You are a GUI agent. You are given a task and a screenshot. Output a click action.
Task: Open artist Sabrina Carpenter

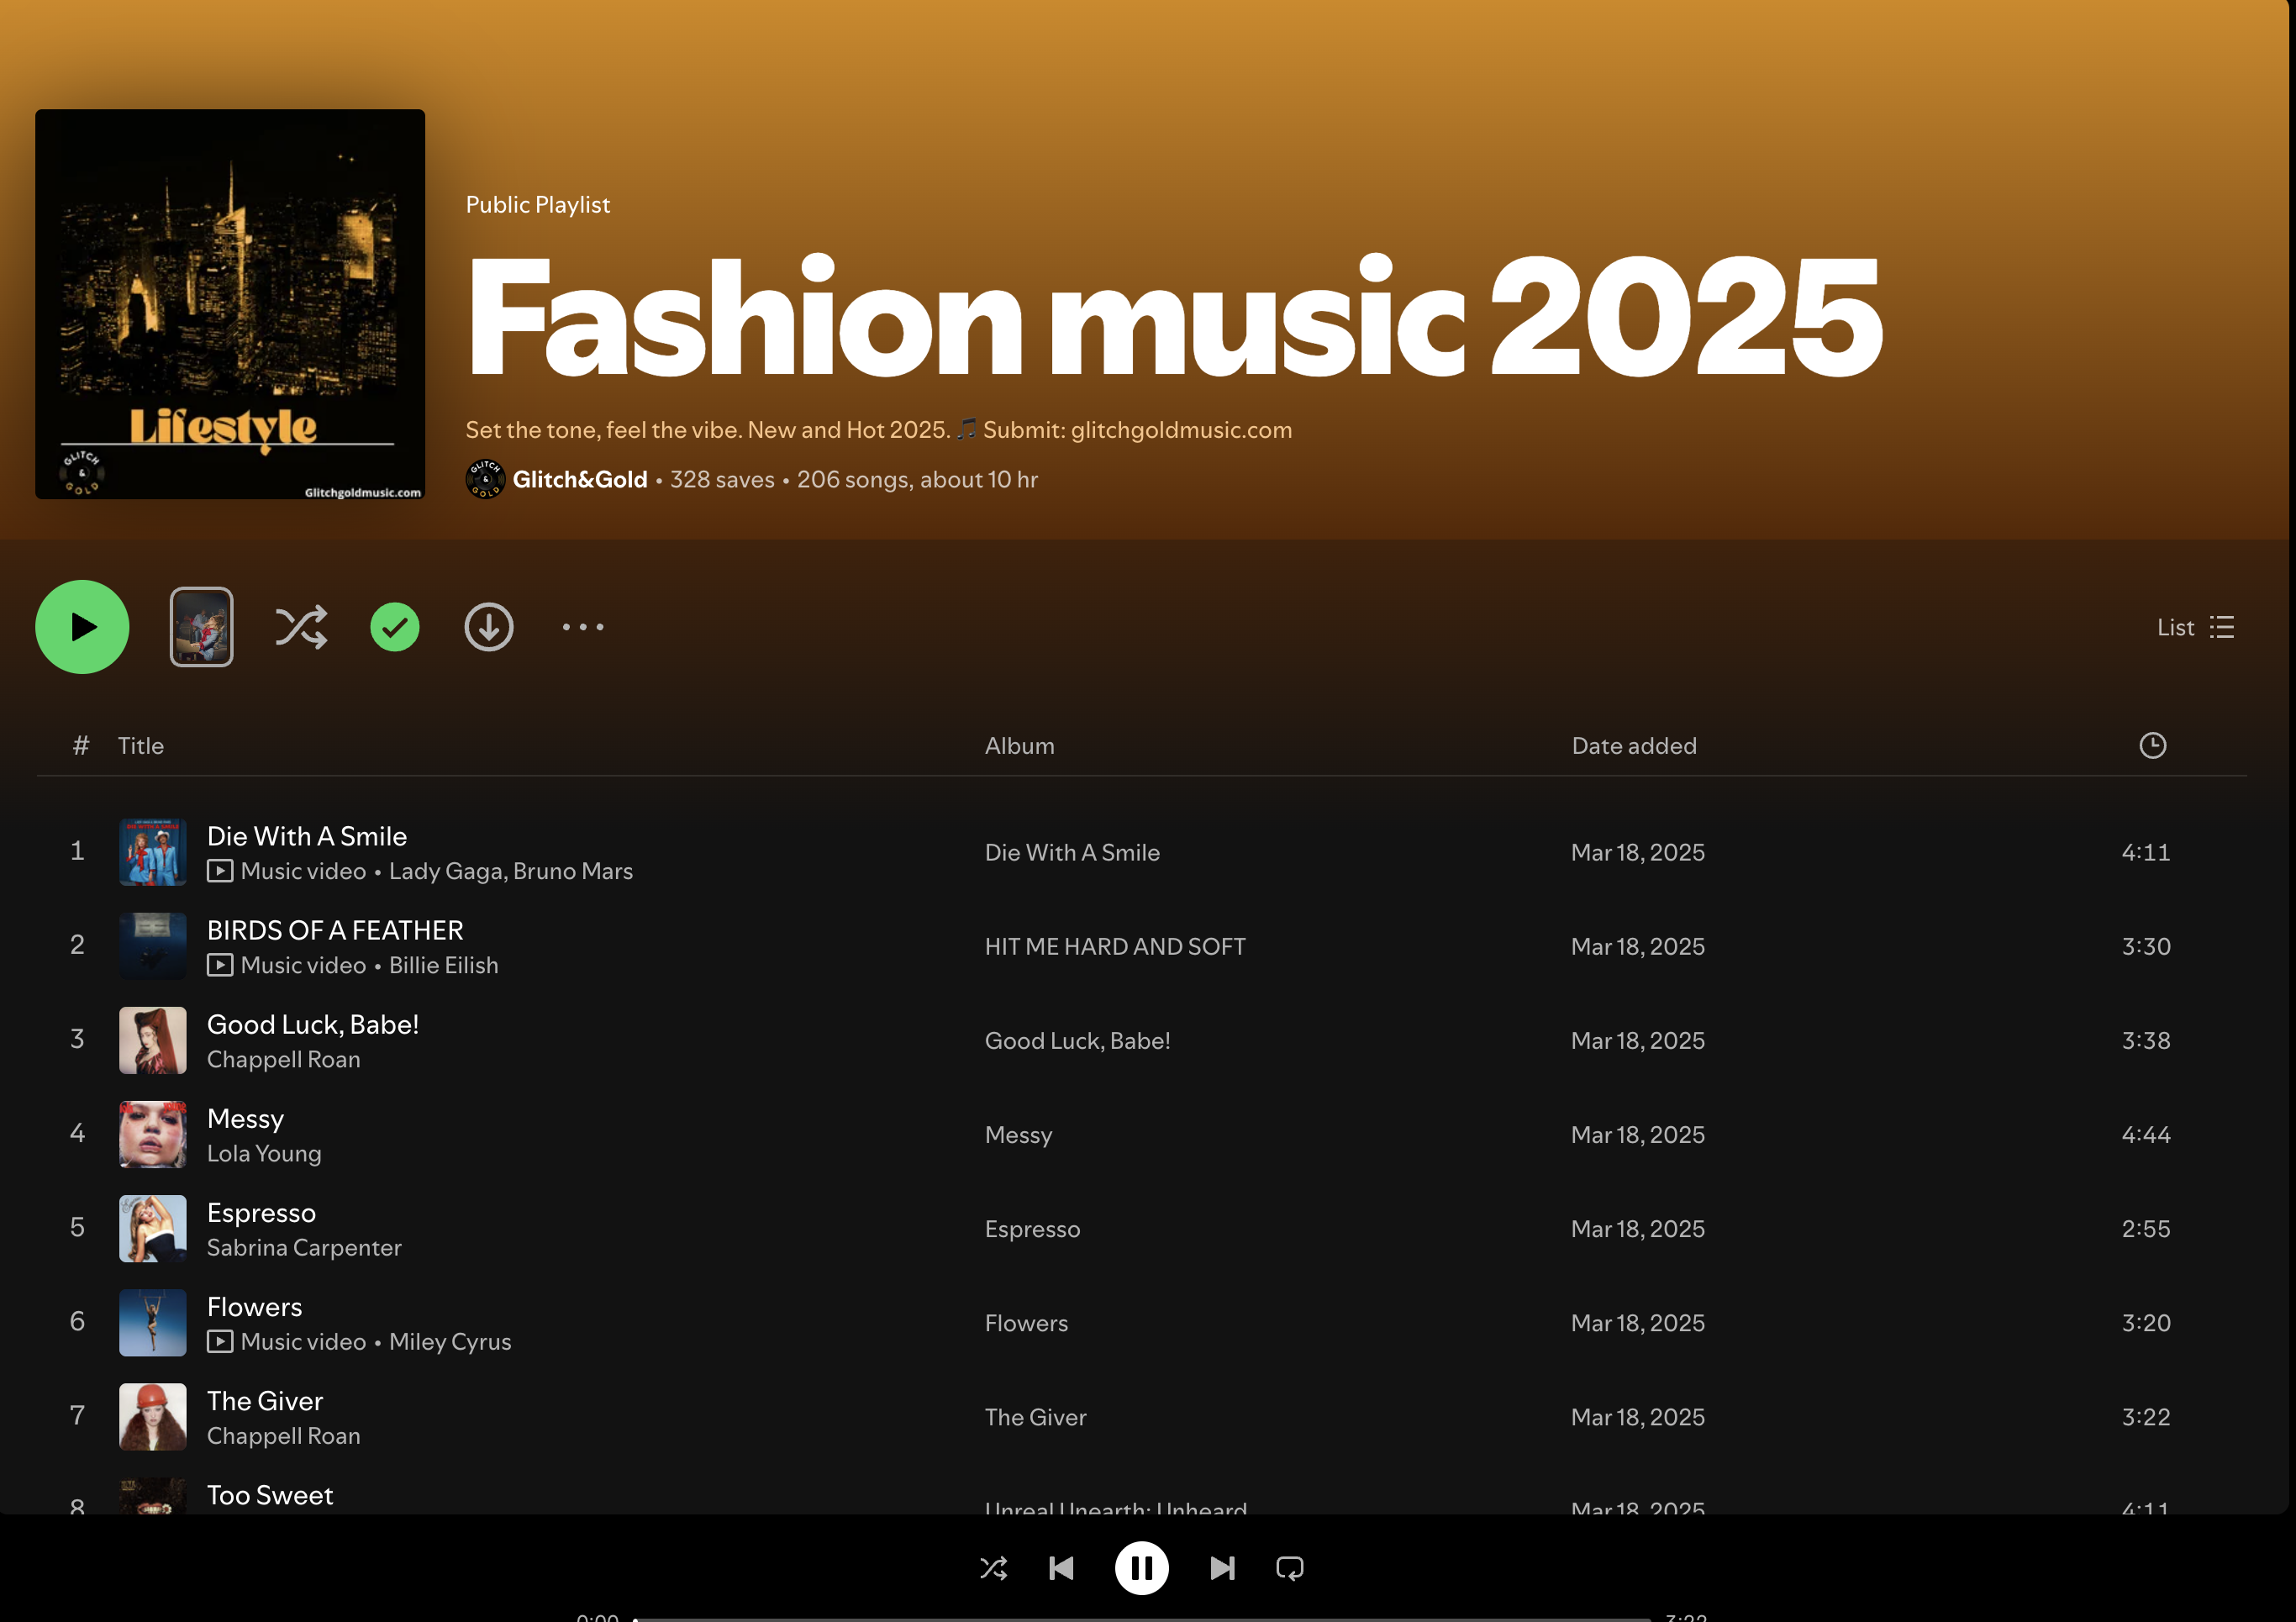304,1248
